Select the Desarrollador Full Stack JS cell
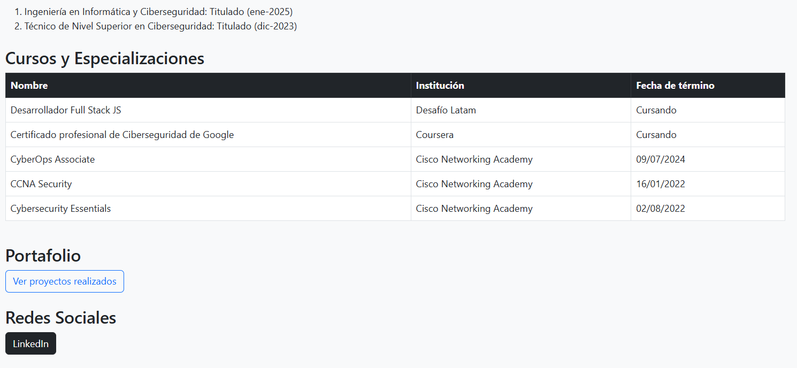 click(x=66, y=110)
